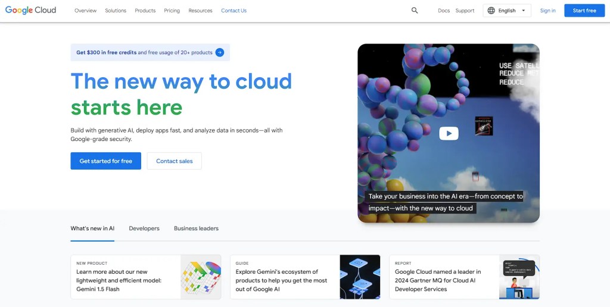This screenshot has width=610, height=307.
Task: Open the Docs link
Action: 444,11
